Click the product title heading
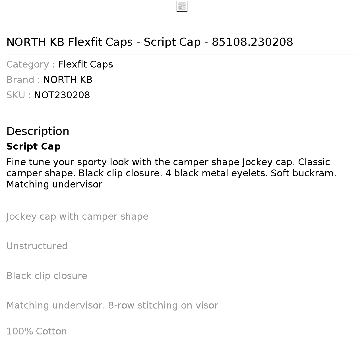Screen dimensions: 364x343 pos(150,42)
